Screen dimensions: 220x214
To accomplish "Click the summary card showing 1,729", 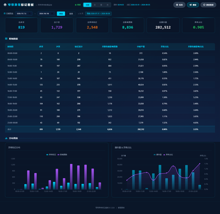I will pos(57,25).
